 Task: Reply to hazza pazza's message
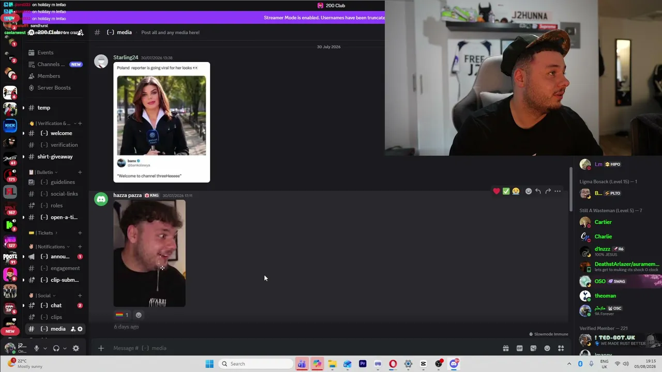(x=538, y=191)
